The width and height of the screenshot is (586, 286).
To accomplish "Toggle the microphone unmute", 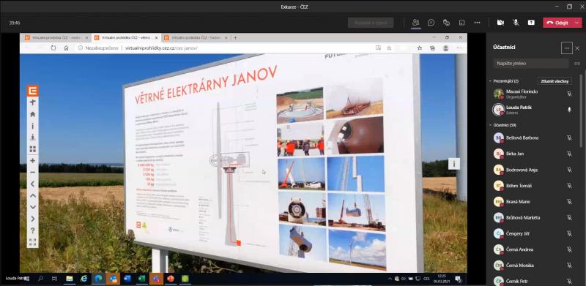I will [516, 23].
